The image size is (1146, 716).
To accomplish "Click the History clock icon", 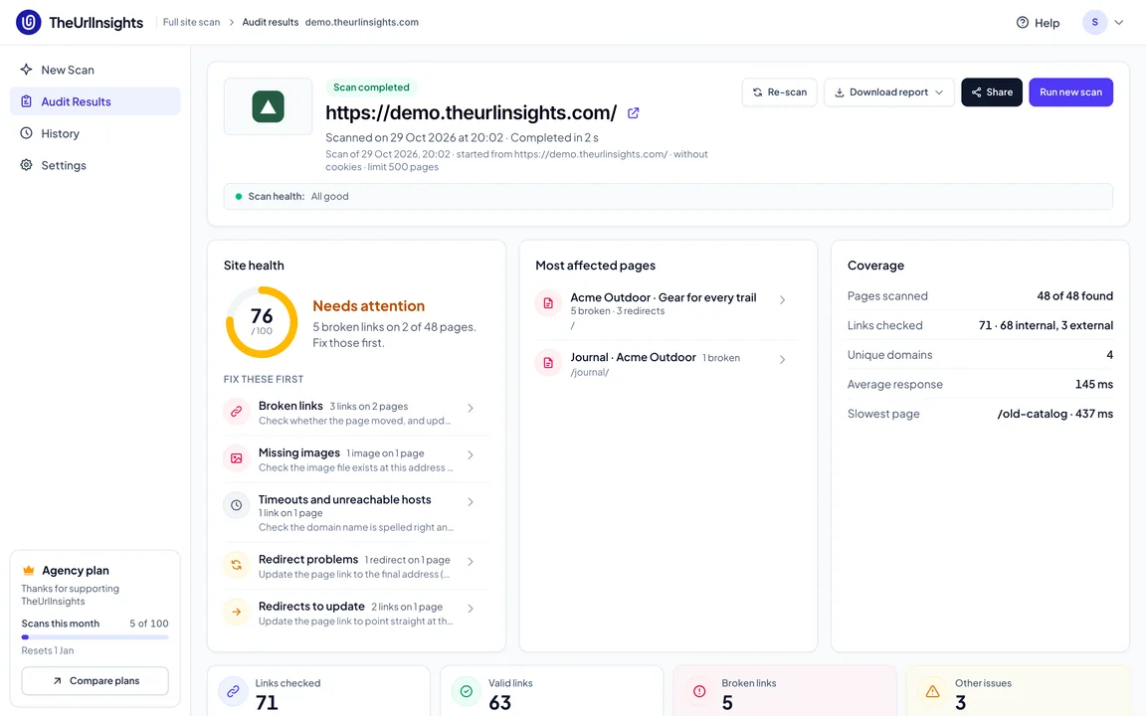I will (x=26, y=133).
